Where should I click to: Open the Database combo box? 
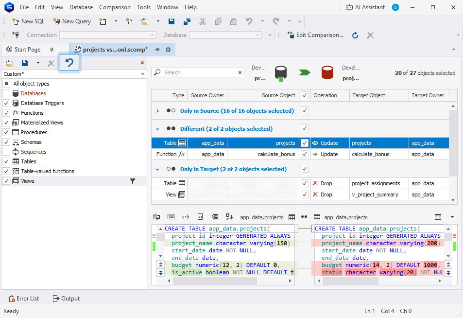click(x=225, y=35)
